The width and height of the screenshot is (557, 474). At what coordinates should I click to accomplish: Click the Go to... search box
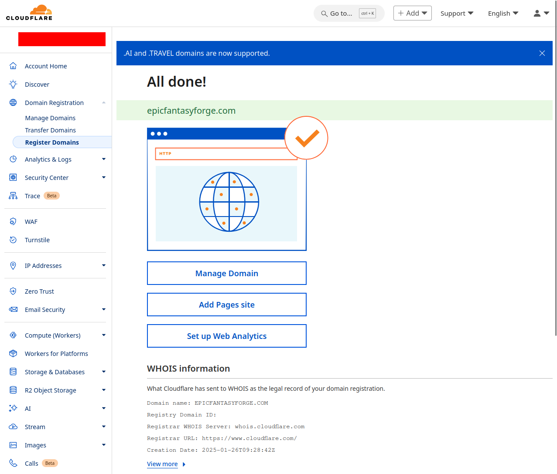click(349, 13)
